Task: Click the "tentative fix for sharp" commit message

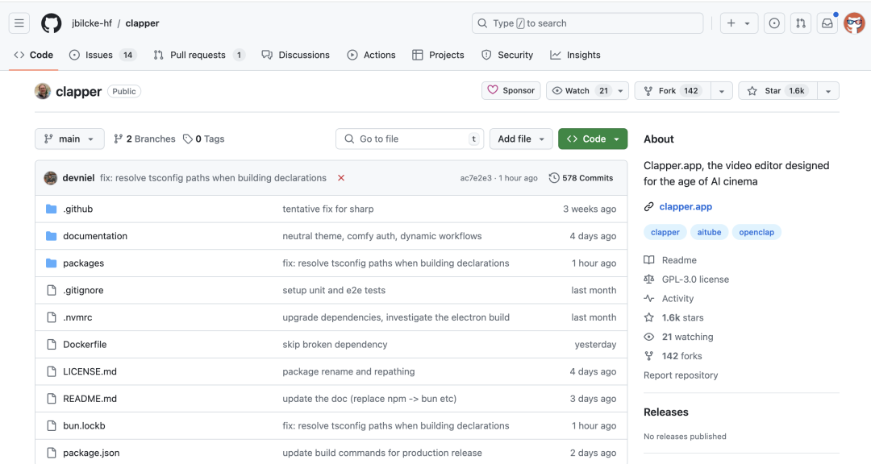Action: (x=328, y=209)
